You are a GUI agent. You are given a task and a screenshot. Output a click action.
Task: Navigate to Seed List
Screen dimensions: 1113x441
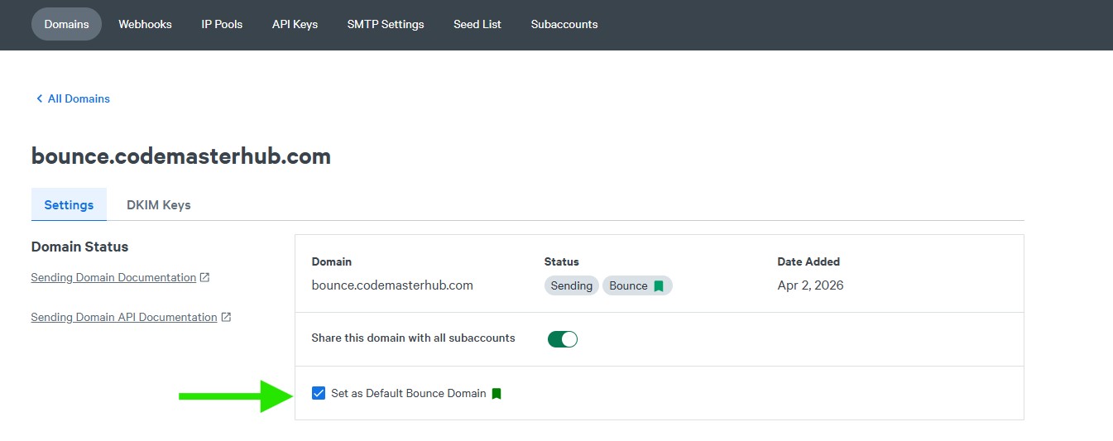tap(477, 24)
